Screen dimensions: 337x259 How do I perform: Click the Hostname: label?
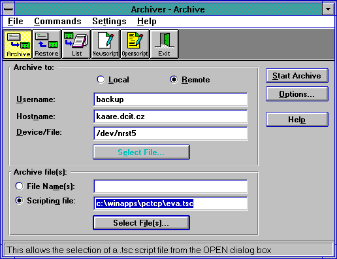[x=36, y=116]
